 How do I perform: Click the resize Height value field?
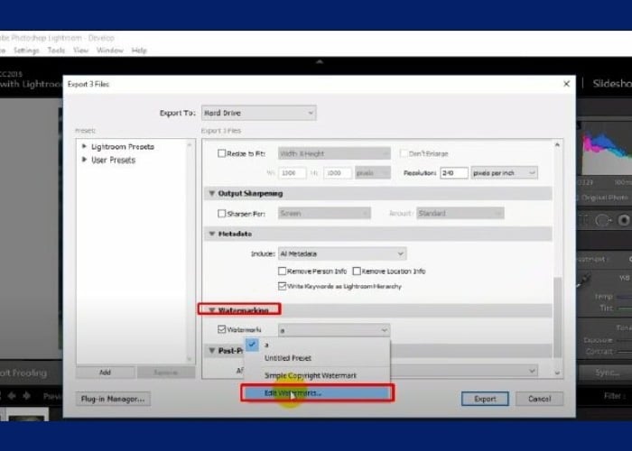(337, 173)
